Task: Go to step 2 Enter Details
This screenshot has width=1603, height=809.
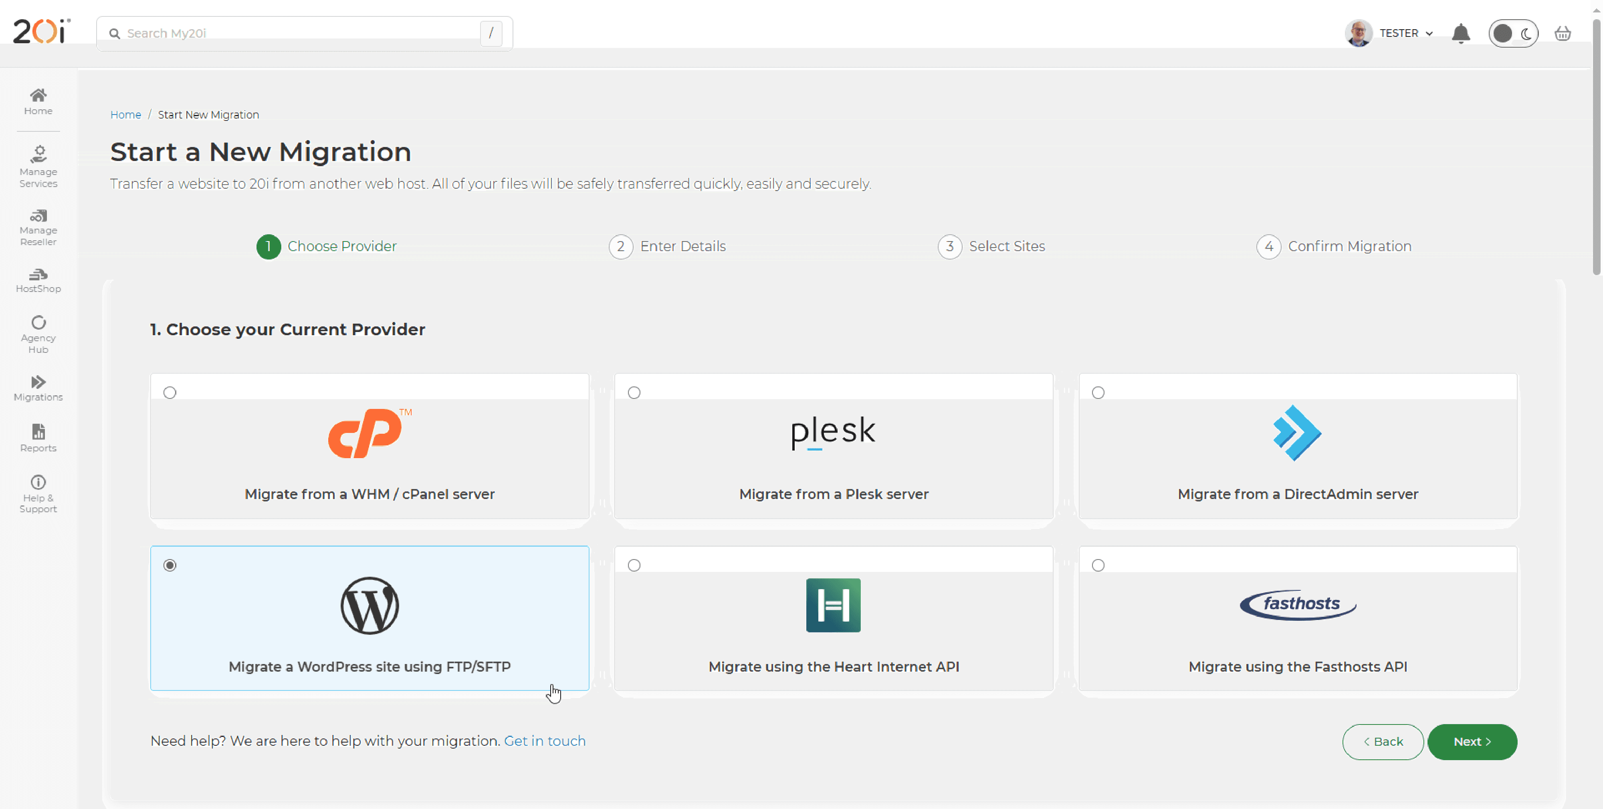Action: click(x=668, y=247)
